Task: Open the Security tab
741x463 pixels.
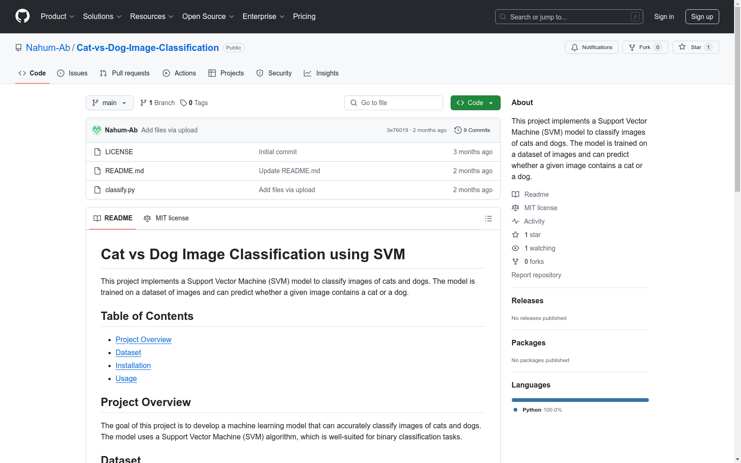Action: point(274,73)
